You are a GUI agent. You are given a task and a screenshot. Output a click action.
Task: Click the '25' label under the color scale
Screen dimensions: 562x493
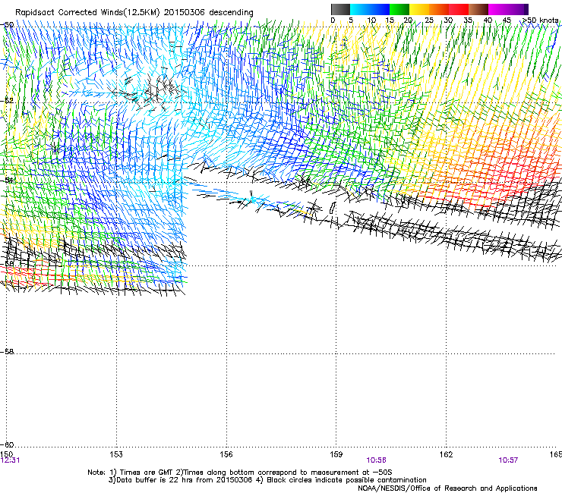coord(429,20)
